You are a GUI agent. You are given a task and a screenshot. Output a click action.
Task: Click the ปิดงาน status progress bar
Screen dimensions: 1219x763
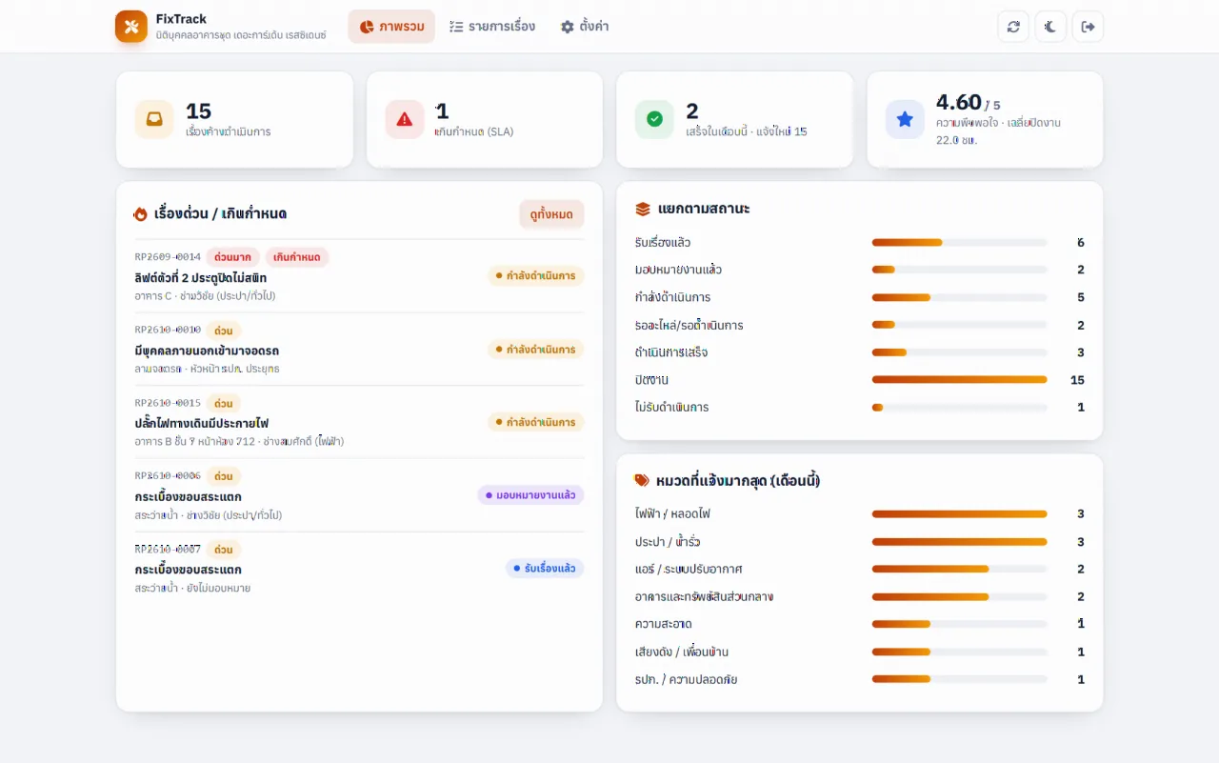point(959,380)
